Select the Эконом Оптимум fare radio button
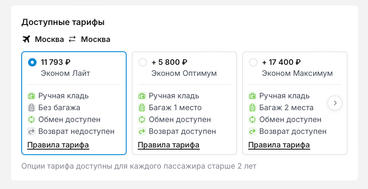Viewport: 368px width, 189px height. (x=143, y=62)
